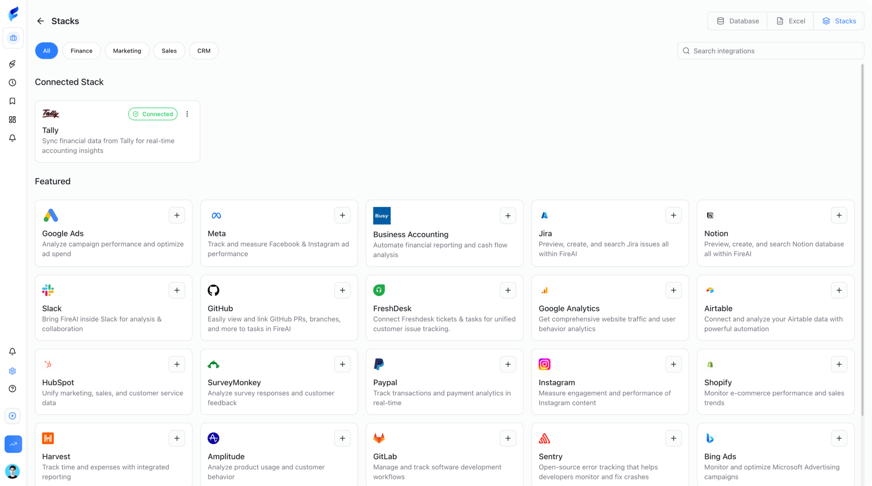This screenshot has height=486, width=872.
Task: Click the blue trend chart icon
Action: pyautogui.click(x=13, y=444)
